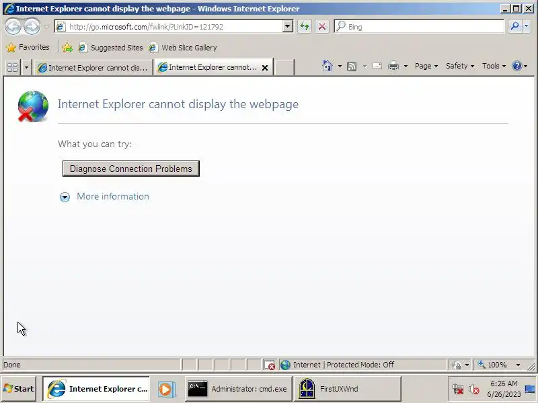This screenshot has width=538, height=403.
Task: Click the More information link text
Action: point(113,196)
